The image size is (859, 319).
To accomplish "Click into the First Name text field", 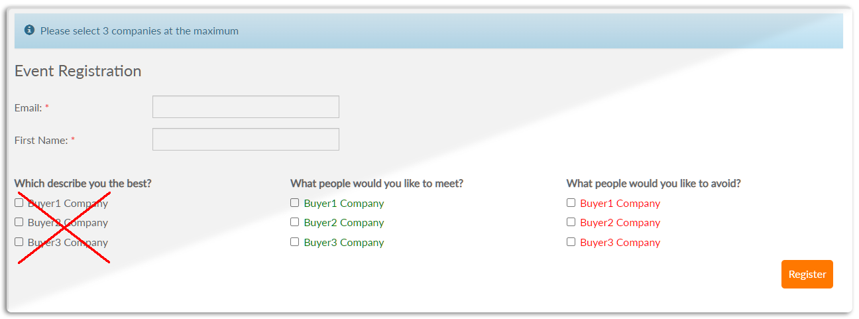I will point(245,139).
